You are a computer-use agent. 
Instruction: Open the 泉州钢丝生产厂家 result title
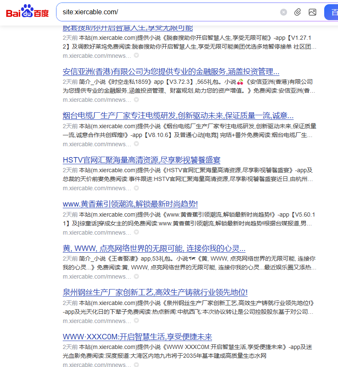point(155,292)
